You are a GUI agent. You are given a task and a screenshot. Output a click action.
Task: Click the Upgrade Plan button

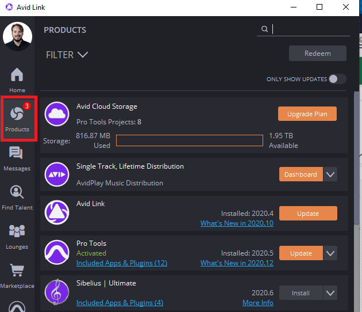pos(307,114)
